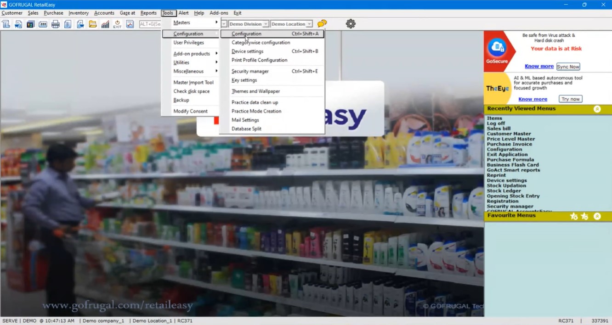Open the Inventory menu
Screen dimensions: 612x325
79,13
